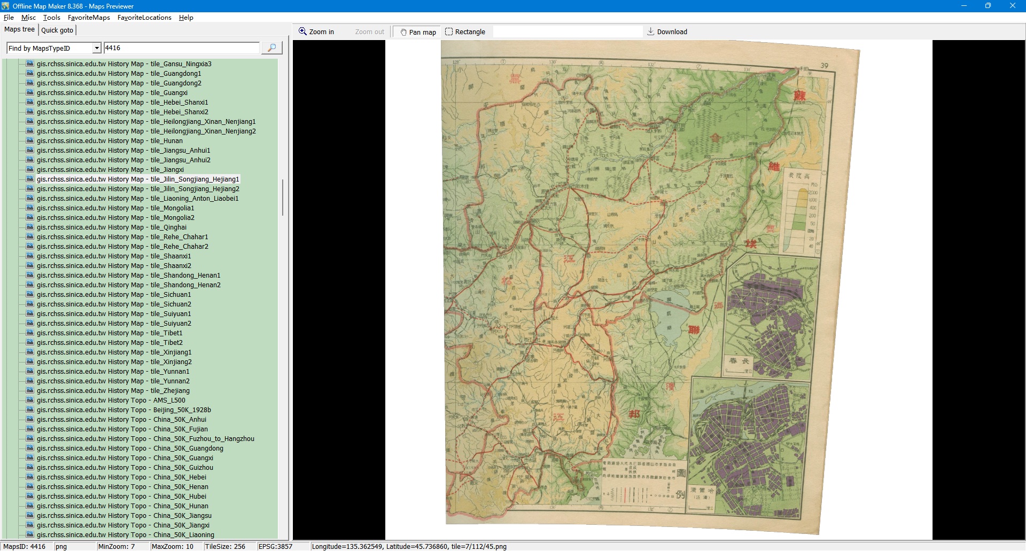
Task: Switch to the Maps tree tab
Action: (x=19, y=29)
